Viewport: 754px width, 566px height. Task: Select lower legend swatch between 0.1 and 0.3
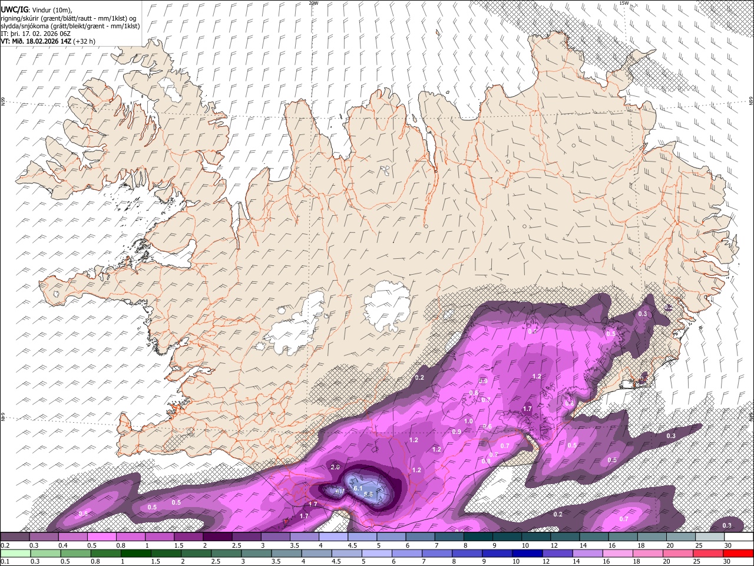point(15,553)
